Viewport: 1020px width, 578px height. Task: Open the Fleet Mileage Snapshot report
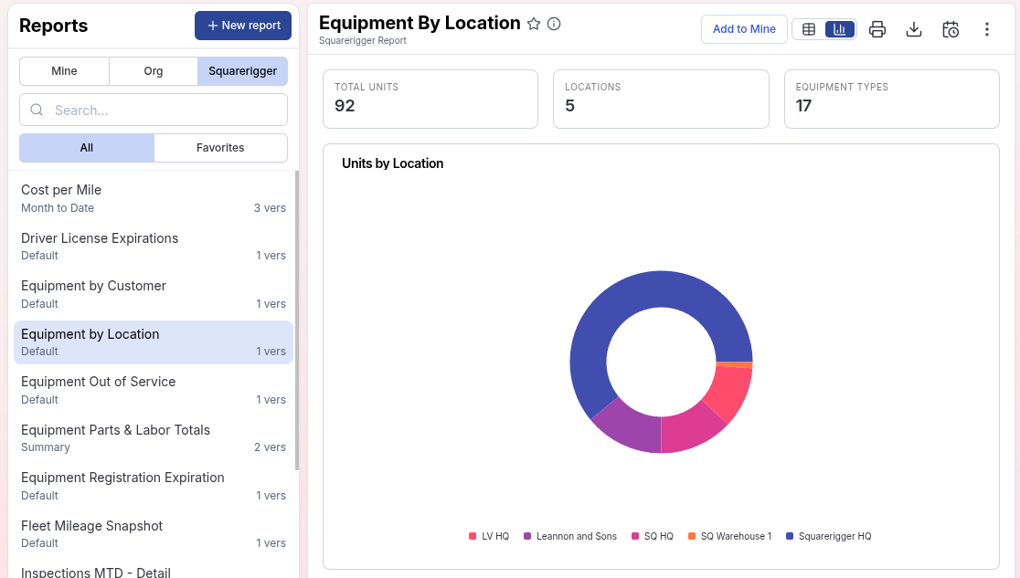coord(154,534)
